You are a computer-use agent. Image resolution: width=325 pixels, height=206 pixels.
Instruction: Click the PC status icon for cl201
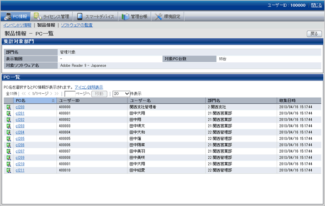(8, 113)
